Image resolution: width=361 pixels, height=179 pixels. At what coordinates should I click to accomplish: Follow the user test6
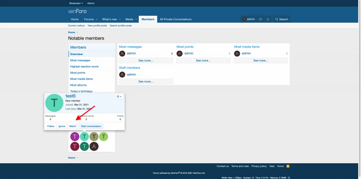51,126
